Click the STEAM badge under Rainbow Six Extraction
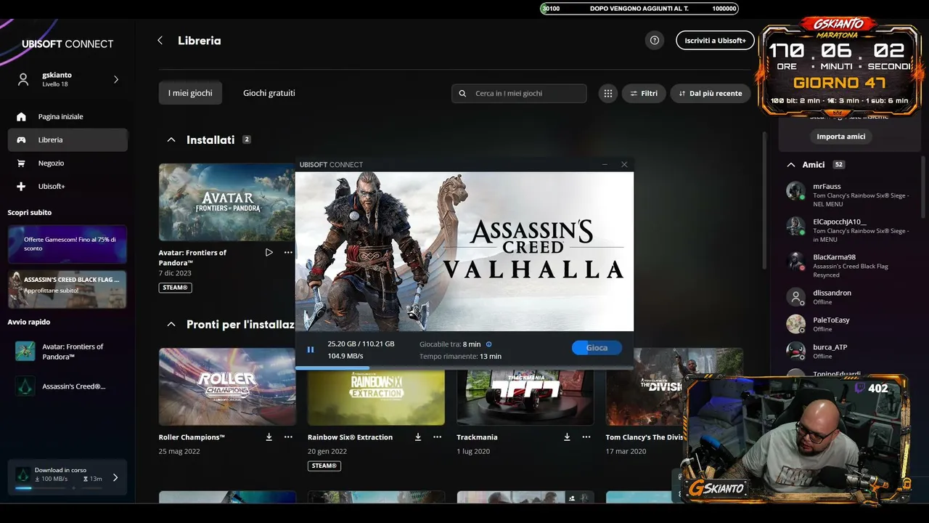Viewport: 929px width, 523px height. 324,466
